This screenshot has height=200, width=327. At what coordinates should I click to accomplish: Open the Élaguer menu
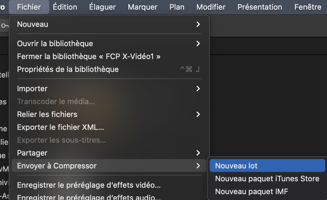(x=102, y=7)
